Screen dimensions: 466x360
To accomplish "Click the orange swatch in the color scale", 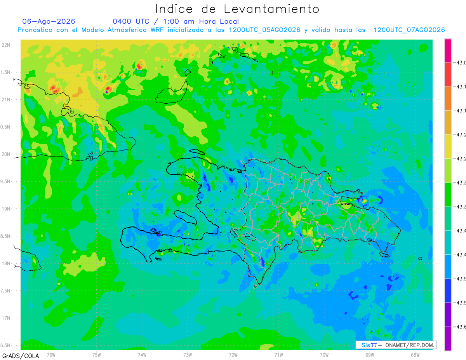I will point(448,99).
